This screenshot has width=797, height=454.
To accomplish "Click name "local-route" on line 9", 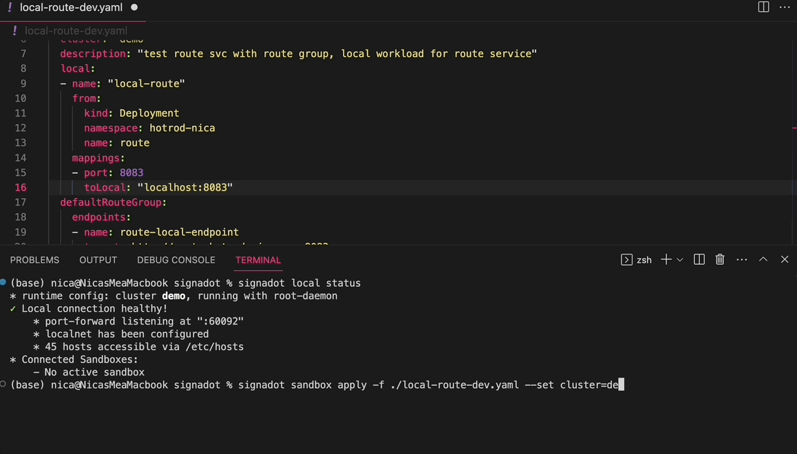I will click(x=146, y=83).
